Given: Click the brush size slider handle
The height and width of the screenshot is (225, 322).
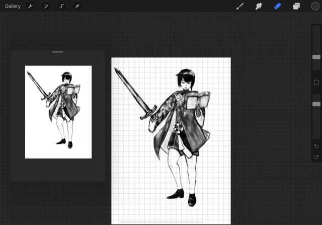Looking at the screenshot, I should click(316, 57).
